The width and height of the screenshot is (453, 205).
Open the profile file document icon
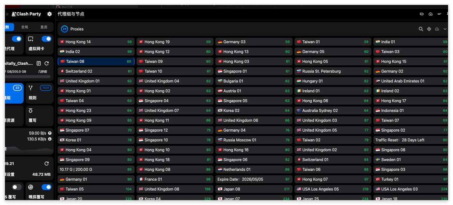[39, 64]
